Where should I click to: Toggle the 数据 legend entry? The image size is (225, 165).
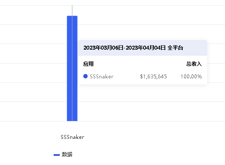pyautogui.click(x=63, y=155)
